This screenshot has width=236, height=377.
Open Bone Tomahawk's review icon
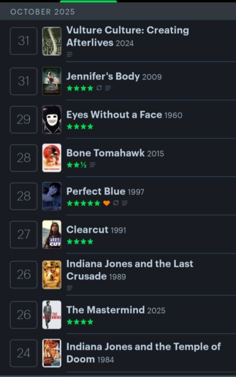pyautogui.click(x=92, y=165)
